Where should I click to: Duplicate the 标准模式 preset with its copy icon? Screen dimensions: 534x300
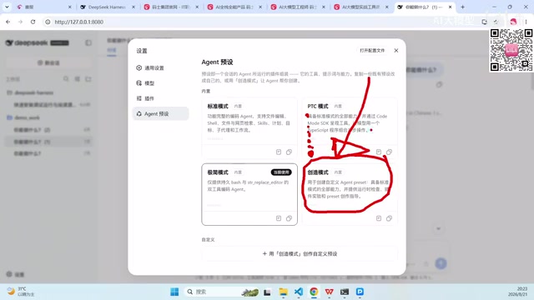(x=289, y=152)
